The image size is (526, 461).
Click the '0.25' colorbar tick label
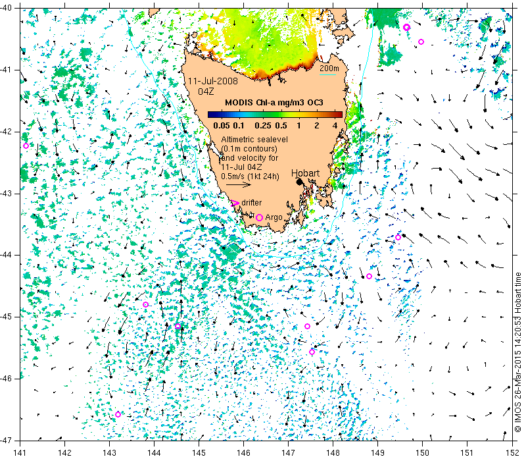(263, 126)
